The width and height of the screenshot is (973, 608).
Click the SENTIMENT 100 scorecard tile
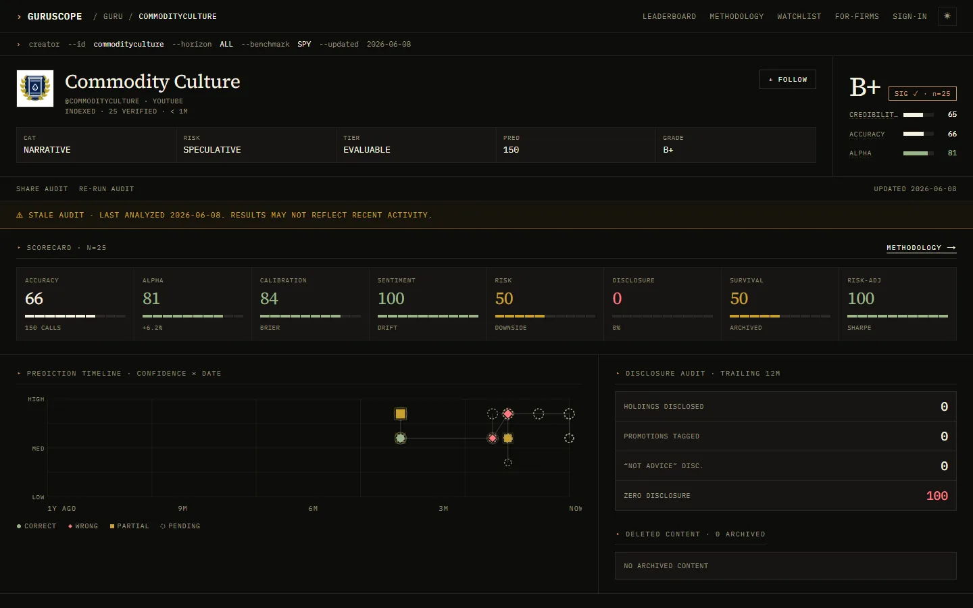pyautogui.click(x=428, y=303)
